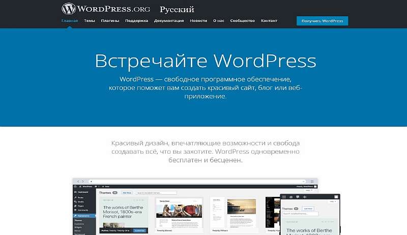The image size is (407, 235).
Task: Click Add New button in mobile mockup
Action: pos(308,209)
